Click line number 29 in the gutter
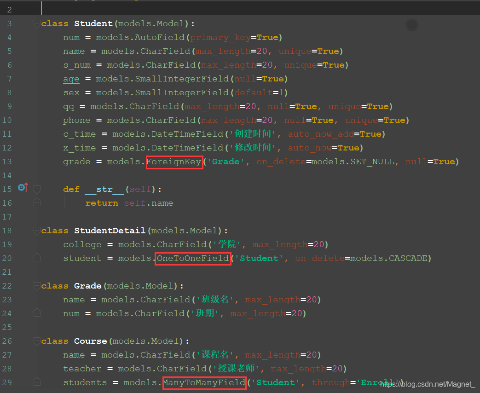This screenshot has width=480, height=393. point(7,382)
